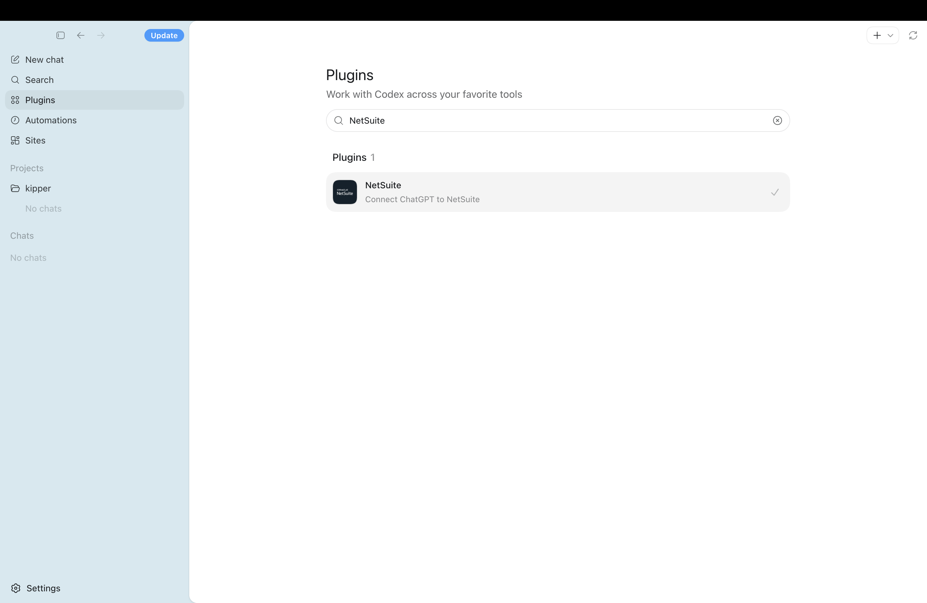Click the NetSuite installed checkmark

coord(775,192)
